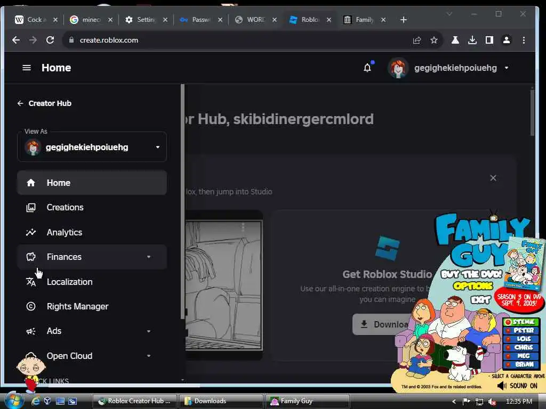Click OPTIONS in Family Guy window

pyautogui.click(x=472, y=286)
